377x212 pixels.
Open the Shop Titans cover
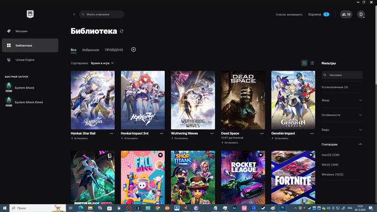[193, 178]
